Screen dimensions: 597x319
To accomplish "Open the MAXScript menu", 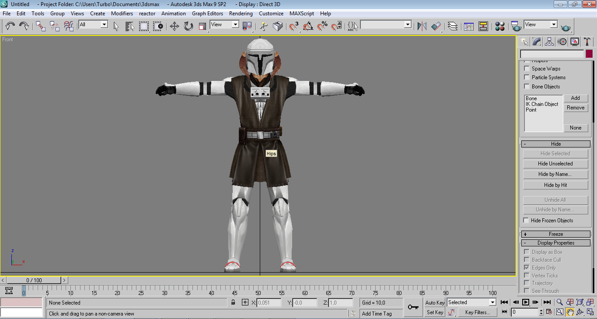I will click(302, 14).
